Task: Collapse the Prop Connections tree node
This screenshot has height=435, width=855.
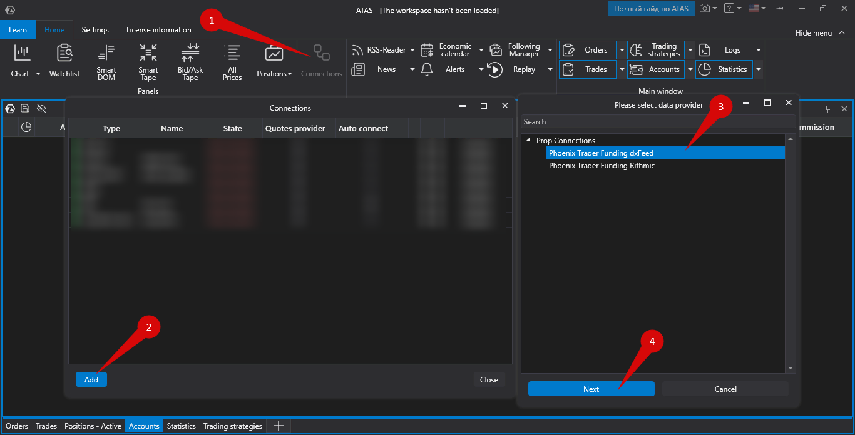Action: click(528, 140)
